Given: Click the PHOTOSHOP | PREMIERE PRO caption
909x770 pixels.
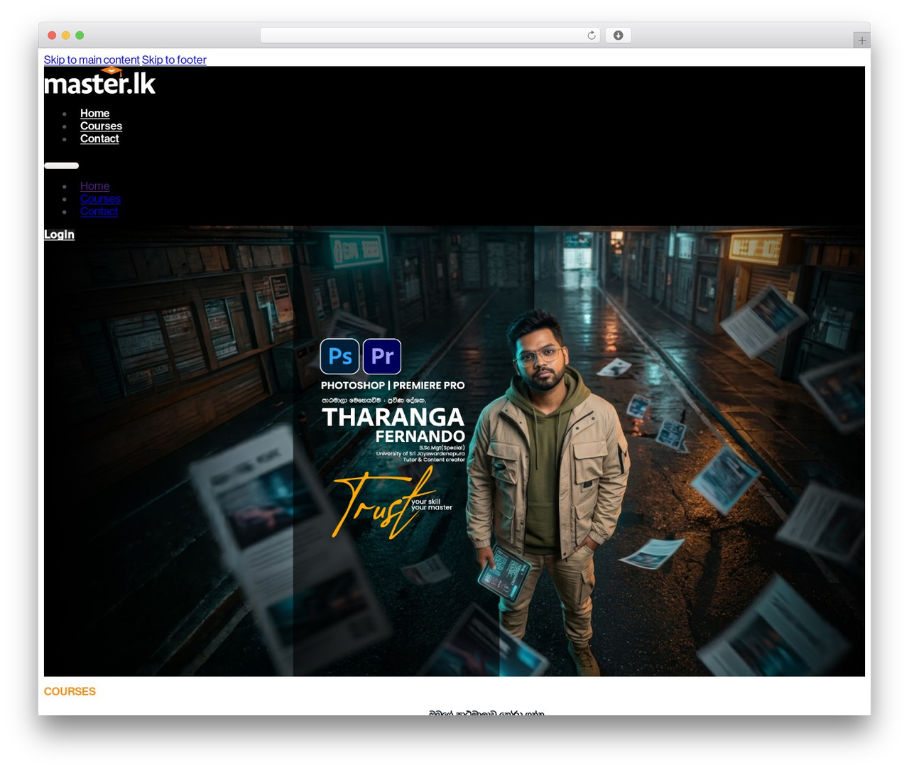Looking at the screenshot, I should (x=393, y=386).
